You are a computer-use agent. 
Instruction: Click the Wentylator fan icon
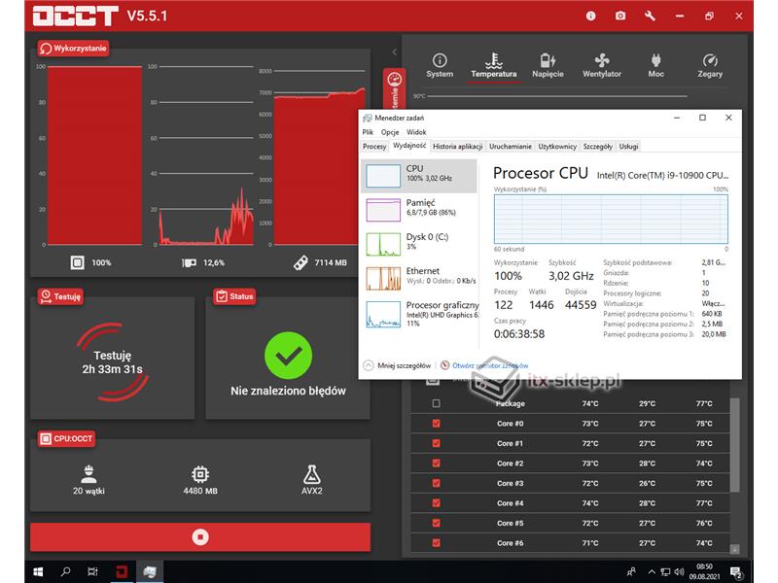point(602,60)
